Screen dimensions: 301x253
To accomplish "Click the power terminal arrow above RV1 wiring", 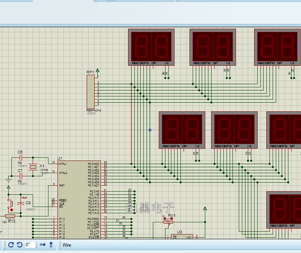I will (205, 209).
